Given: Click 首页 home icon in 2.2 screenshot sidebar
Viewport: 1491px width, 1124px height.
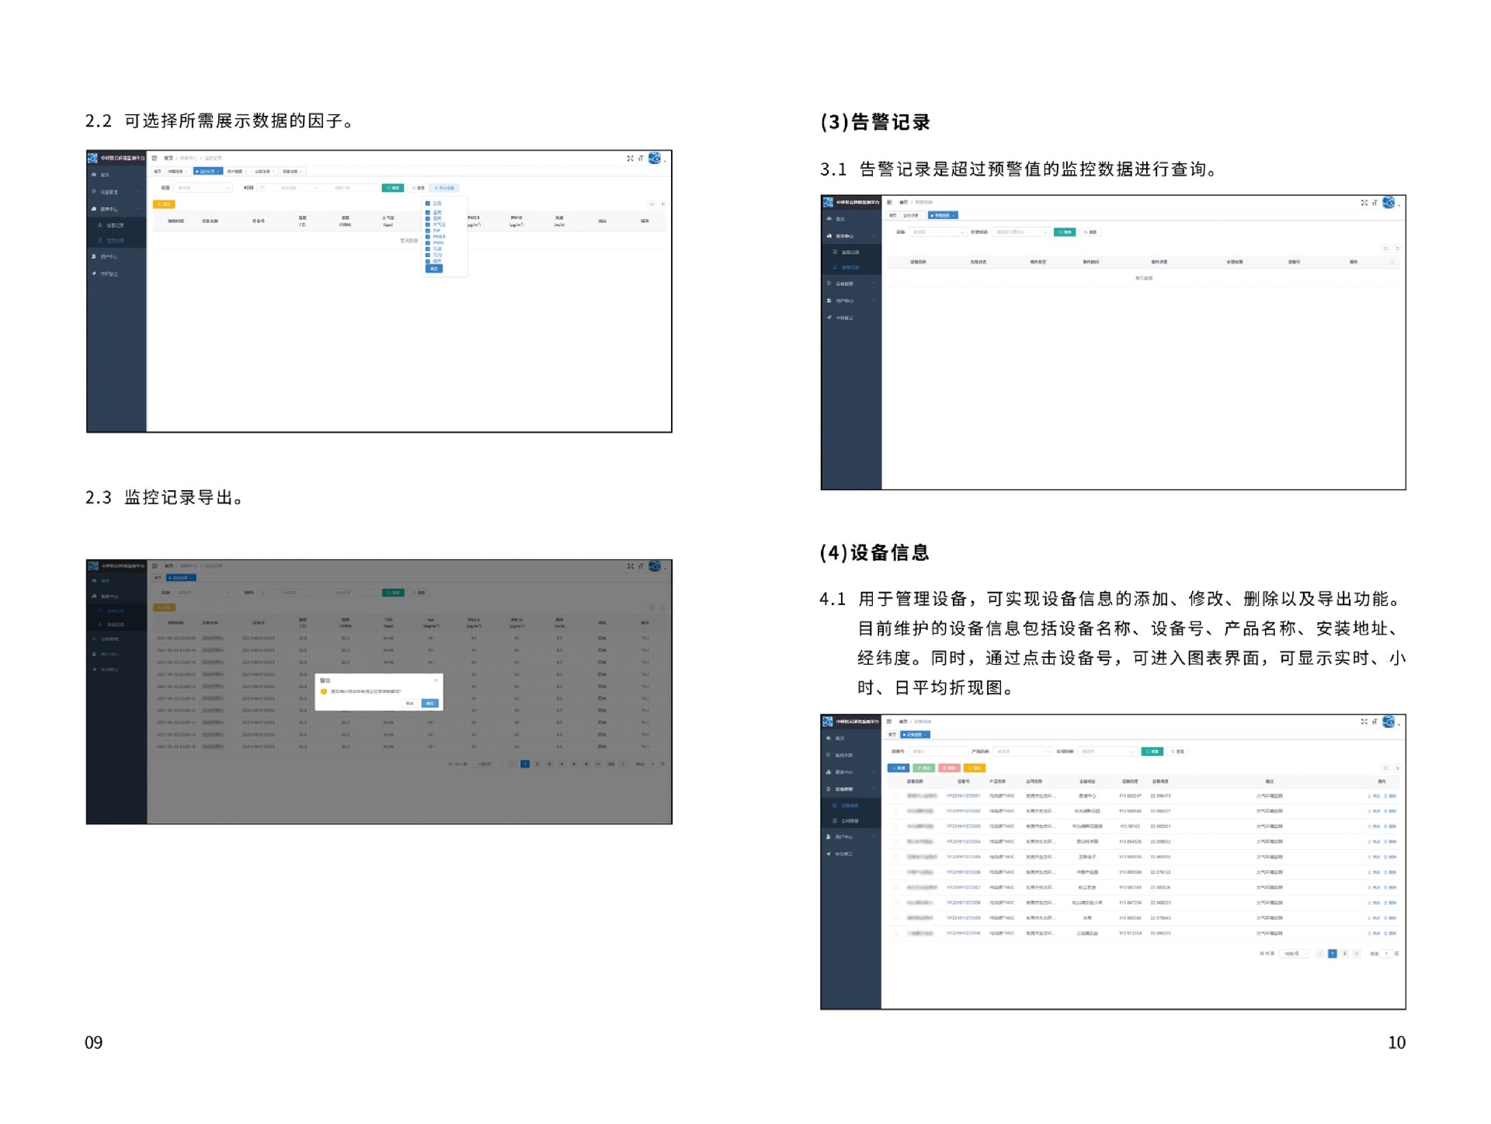Looking at the screenshot, I should coord(94,175).
